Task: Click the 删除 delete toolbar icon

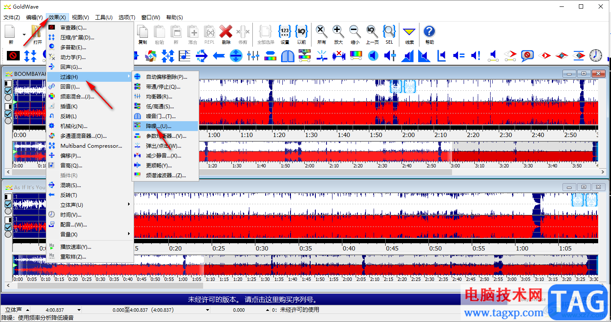Action: point(226,34)
